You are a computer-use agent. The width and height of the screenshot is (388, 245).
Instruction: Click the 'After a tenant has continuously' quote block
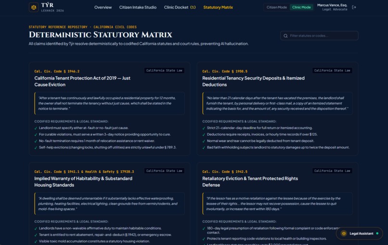109,103
